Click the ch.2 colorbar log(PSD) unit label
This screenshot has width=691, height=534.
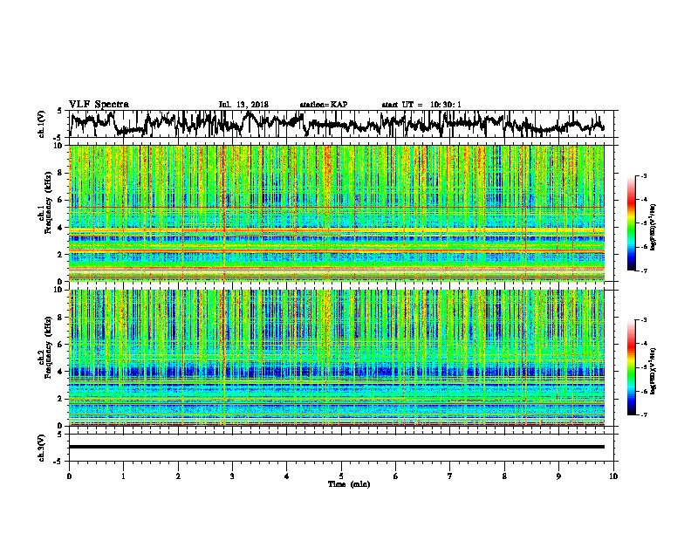pyautogui.click(x=653, y=371)
